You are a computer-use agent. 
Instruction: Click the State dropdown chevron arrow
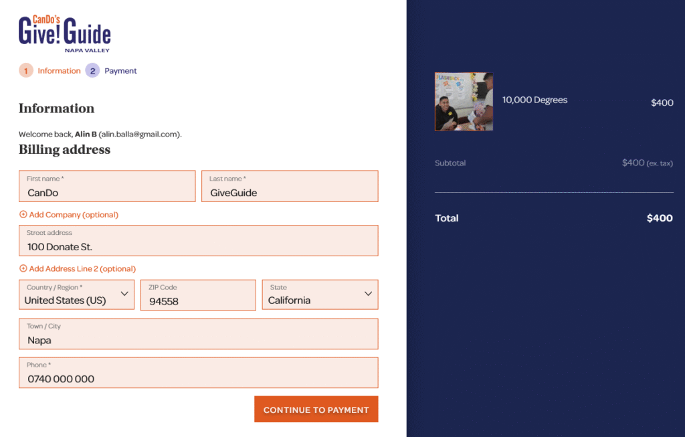[368, 294]
